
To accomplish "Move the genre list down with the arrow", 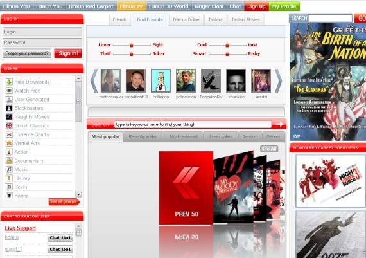I will (x=78, y=194).
